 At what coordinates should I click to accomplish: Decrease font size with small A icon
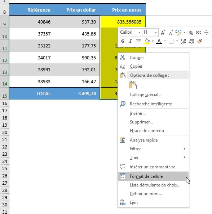click(x=171, y=33)
